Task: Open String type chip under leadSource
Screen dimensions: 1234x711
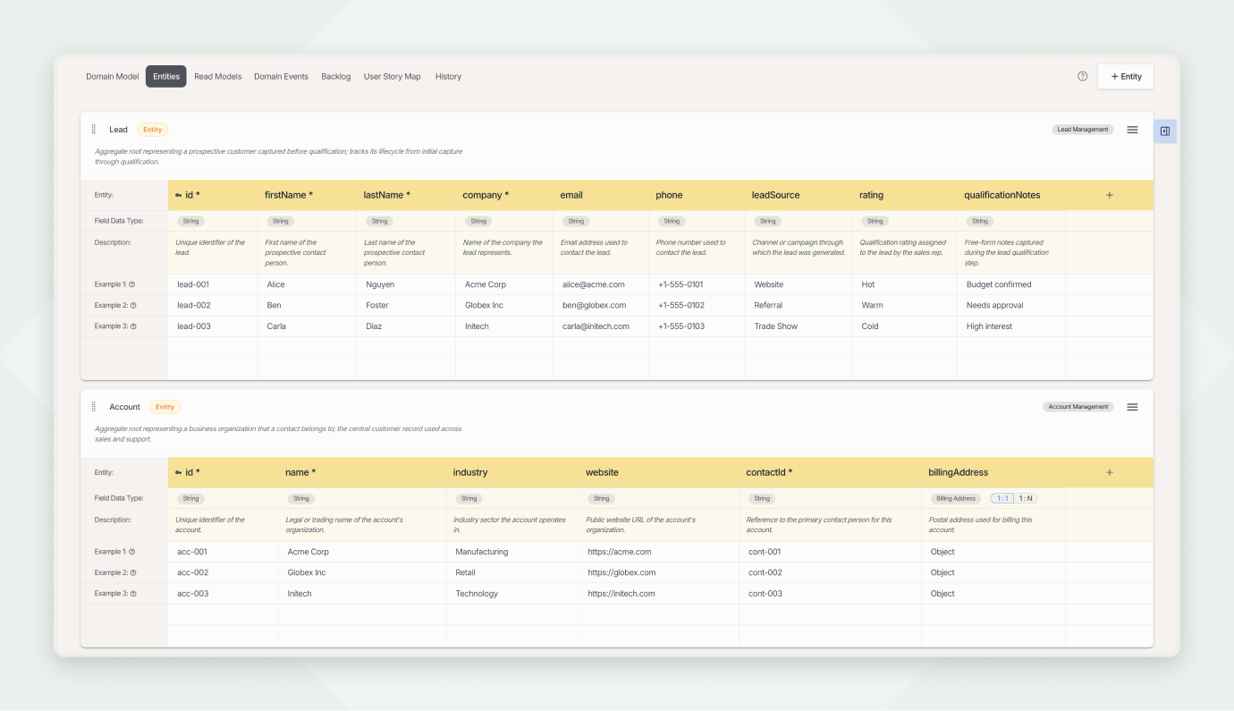Action: [766, 221]
